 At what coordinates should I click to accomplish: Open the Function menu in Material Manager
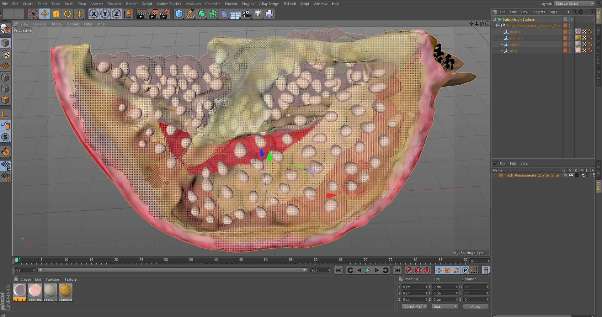point(53,279)
